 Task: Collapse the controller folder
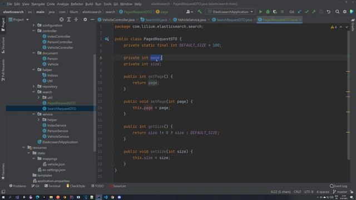click(33, 31)
